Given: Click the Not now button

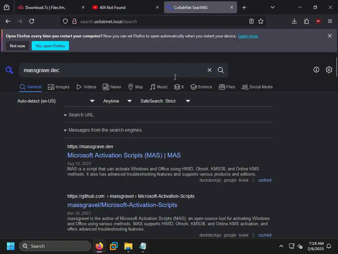Looking at the screenshot, I should pyautogui.click(x=17, y=46).
